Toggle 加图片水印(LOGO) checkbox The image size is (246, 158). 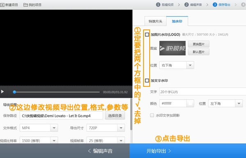click(147, 34)
